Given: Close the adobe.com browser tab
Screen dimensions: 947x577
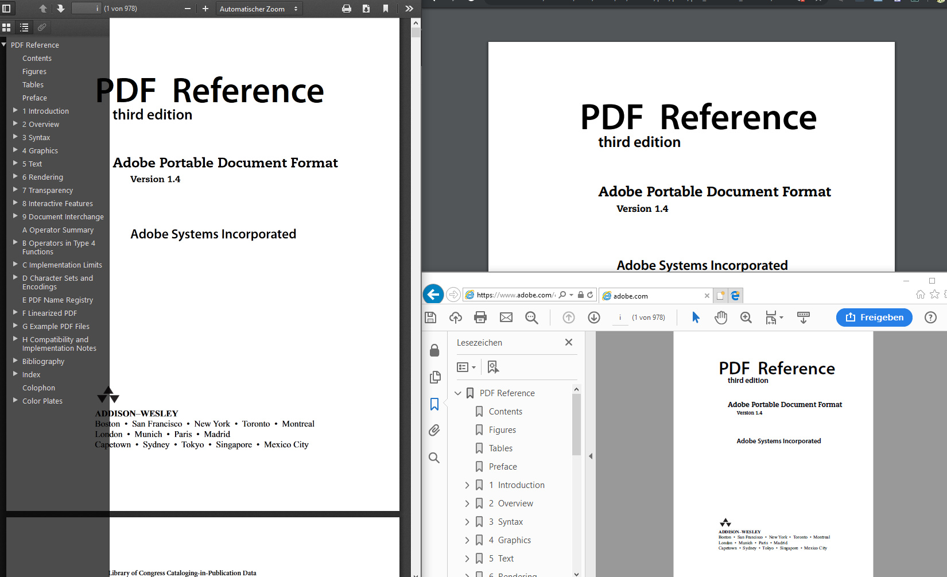Looking at the screenshot, I should 707,296.
